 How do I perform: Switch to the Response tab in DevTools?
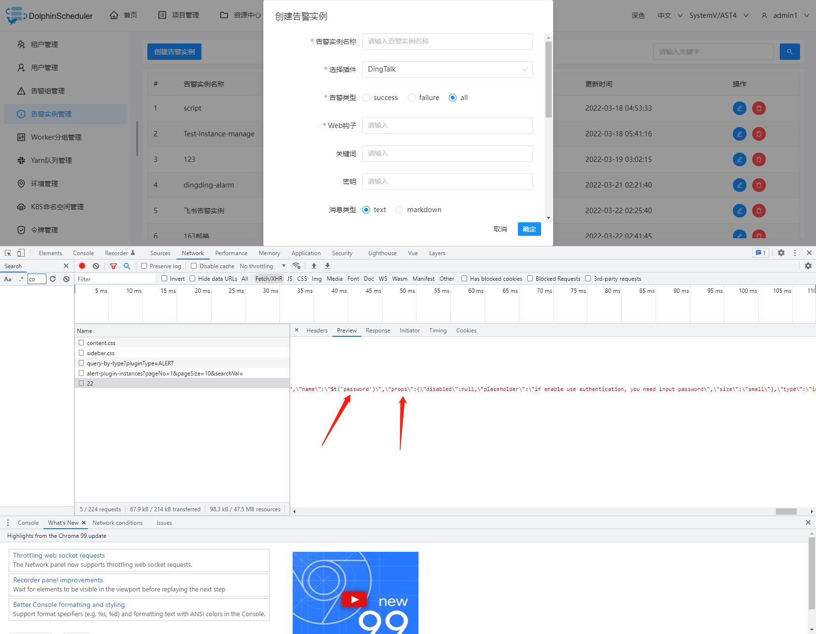tap(378, 330)
